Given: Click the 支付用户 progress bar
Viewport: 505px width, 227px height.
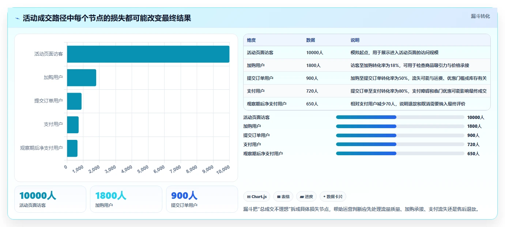Looking at the screenshot, I should coord(400,144).
